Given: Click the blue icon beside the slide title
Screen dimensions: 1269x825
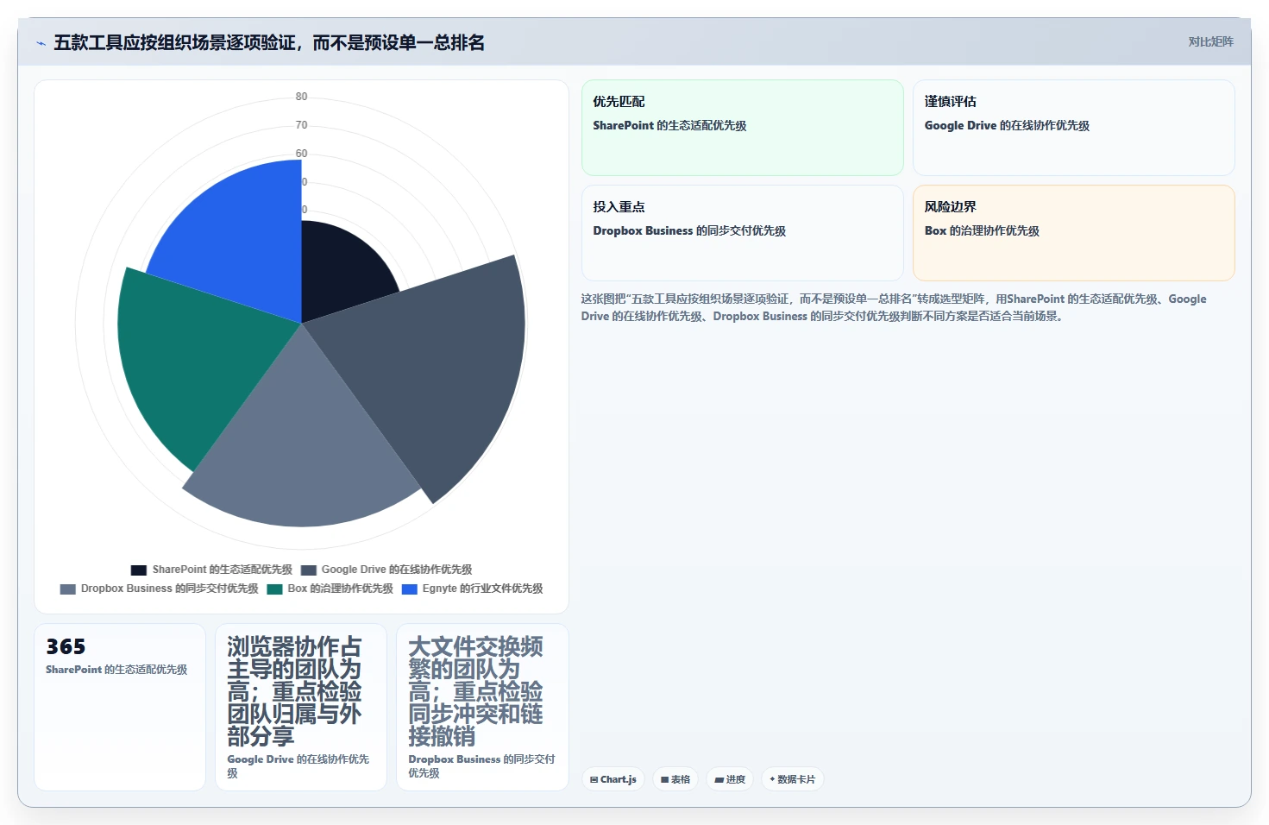Looking at the screenshot, I should 41,43.
